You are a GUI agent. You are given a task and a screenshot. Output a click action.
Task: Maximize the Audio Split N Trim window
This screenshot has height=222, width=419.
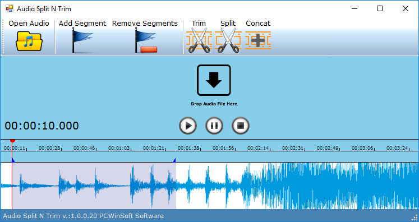[x=379, y=8]
